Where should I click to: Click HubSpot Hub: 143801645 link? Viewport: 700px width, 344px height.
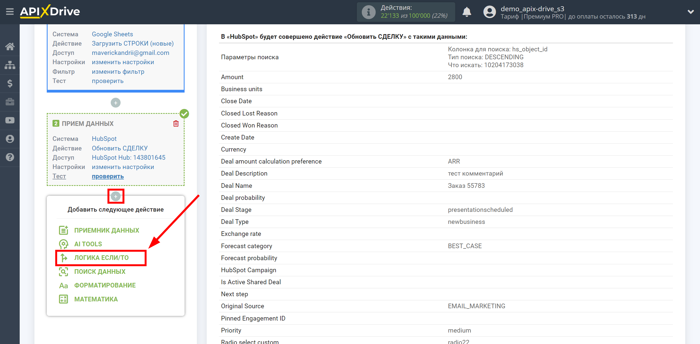129,158
